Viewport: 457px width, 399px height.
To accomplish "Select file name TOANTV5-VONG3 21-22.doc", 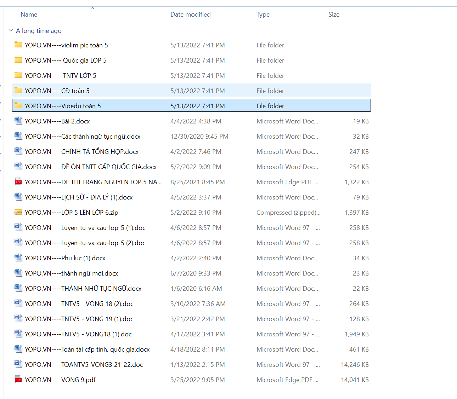I will coord(102,365).
